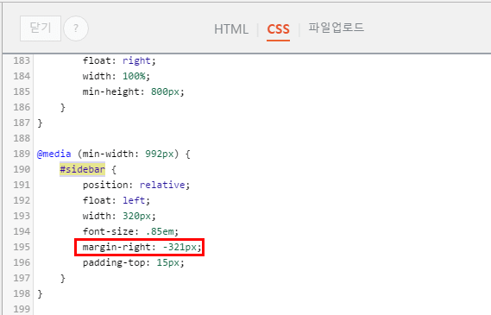Switch to the HTML tab
This screenshot has height=315, width=491.
(231, 29)
